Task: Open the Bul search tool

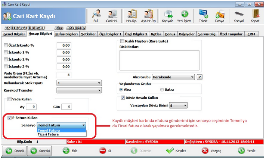Action: click(x=96, y=16)
